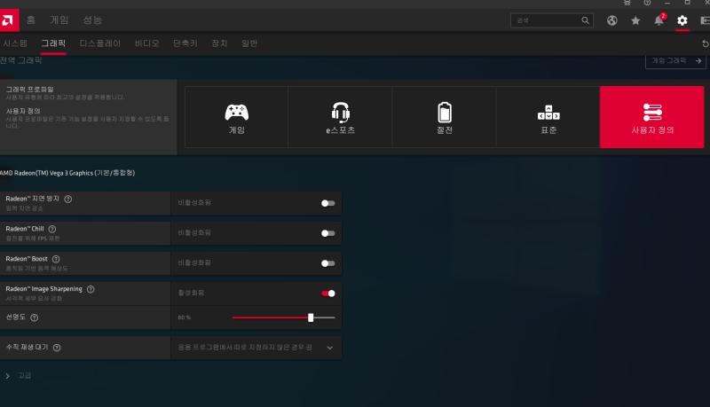Screen dimensions: 710x407
Task: Click help icon next to Radeon 지연 방지
Action: tap(68, 199)
